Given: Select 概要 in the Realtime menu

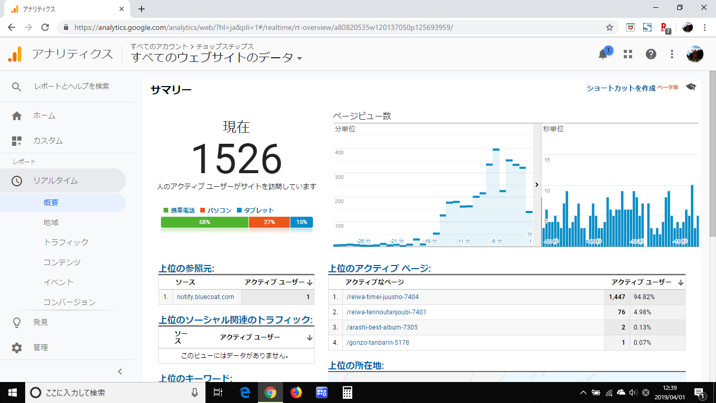Looking at the screenshot, I should (x=51, y=203).
